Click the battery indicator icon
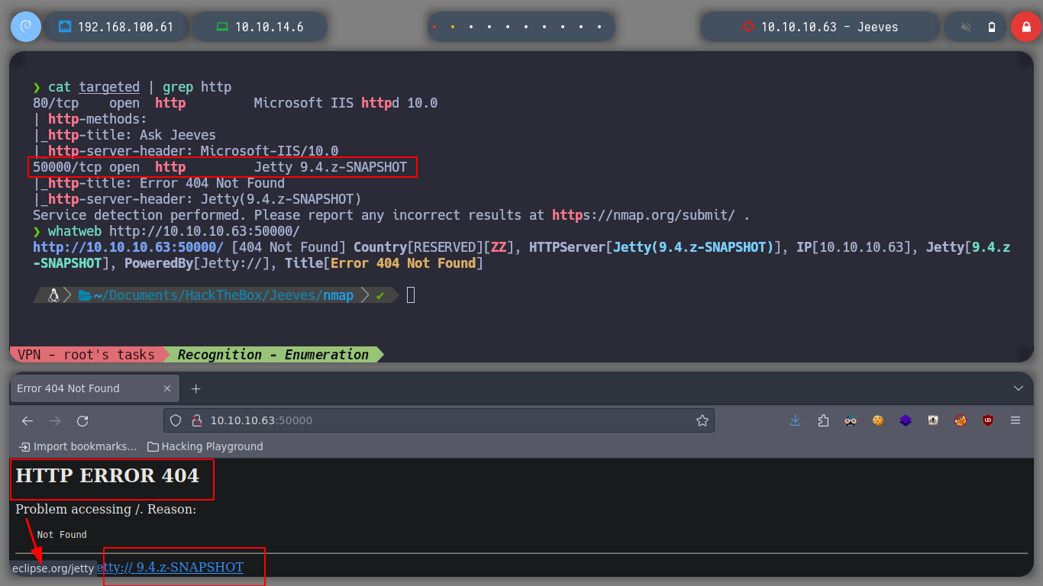 tap(992, 27)
